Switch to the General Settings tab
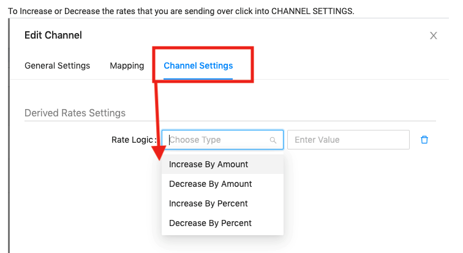The width and height of the screenshot is (463, 253). click(58, 66)
